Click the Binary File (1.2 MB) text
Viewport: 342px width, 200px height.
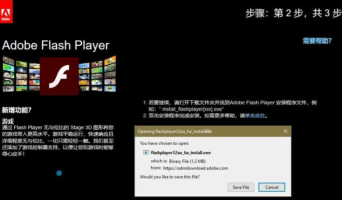point(187,161)
